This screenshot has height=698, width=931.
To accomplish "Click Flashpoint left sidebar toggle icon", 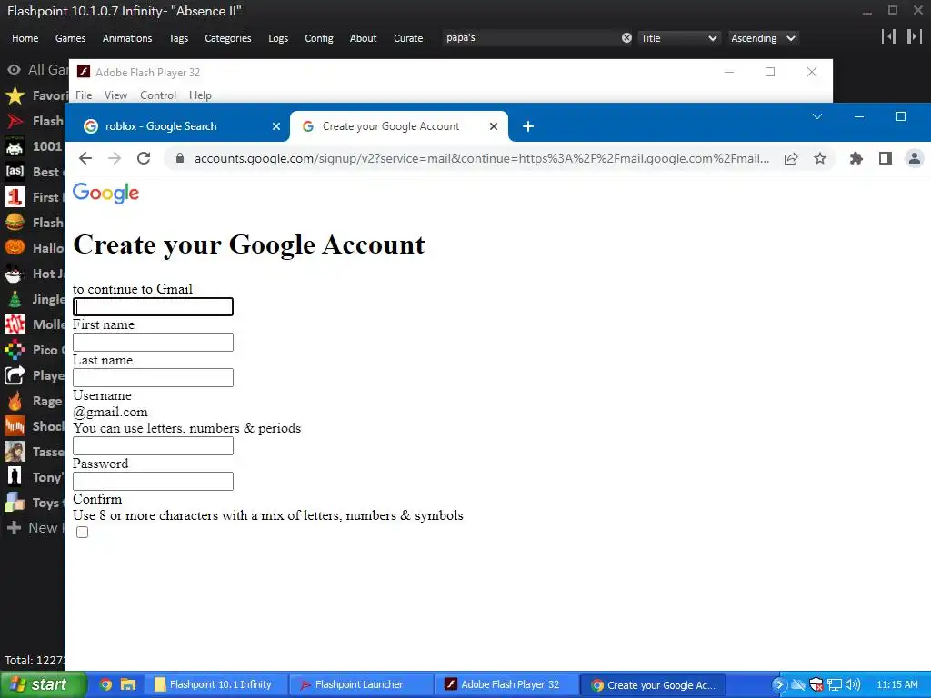I will 889,36.
